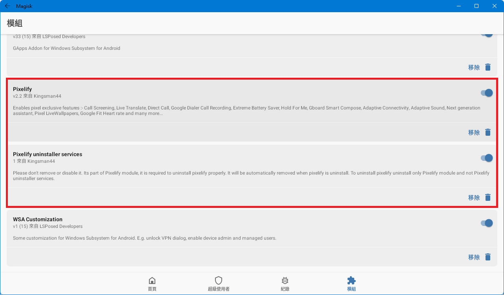Turn off the WSA Customization module switch
504x295 pixels.
487,223
